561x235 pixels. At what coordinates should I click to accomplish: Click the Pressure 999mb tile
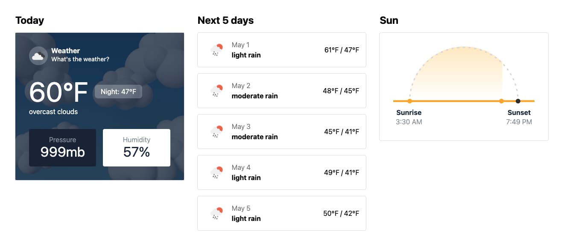(62, 148)
